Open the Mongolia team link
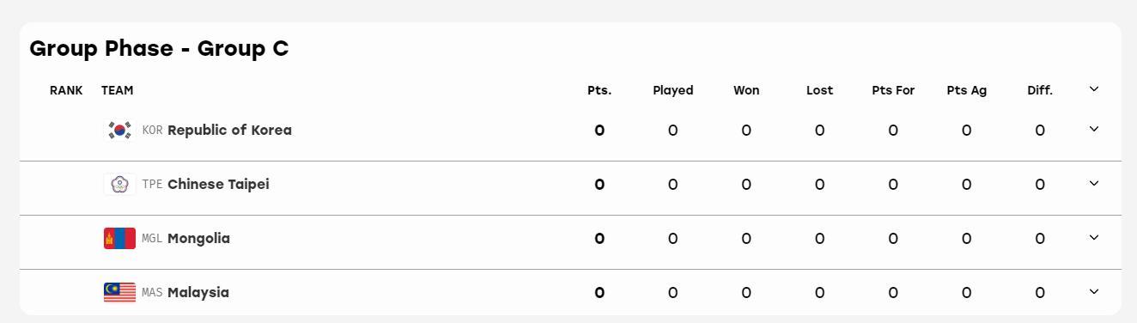The image size is (1137, 323). [x=198, y=239]
